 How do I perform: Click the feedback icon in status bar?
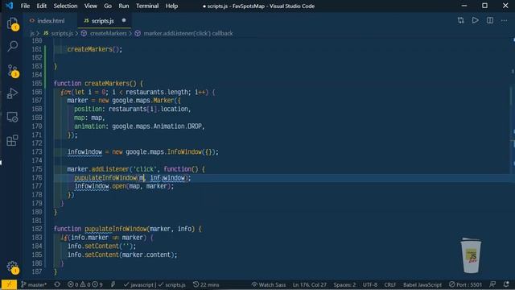pyautogui.click(x=492, y=284)
